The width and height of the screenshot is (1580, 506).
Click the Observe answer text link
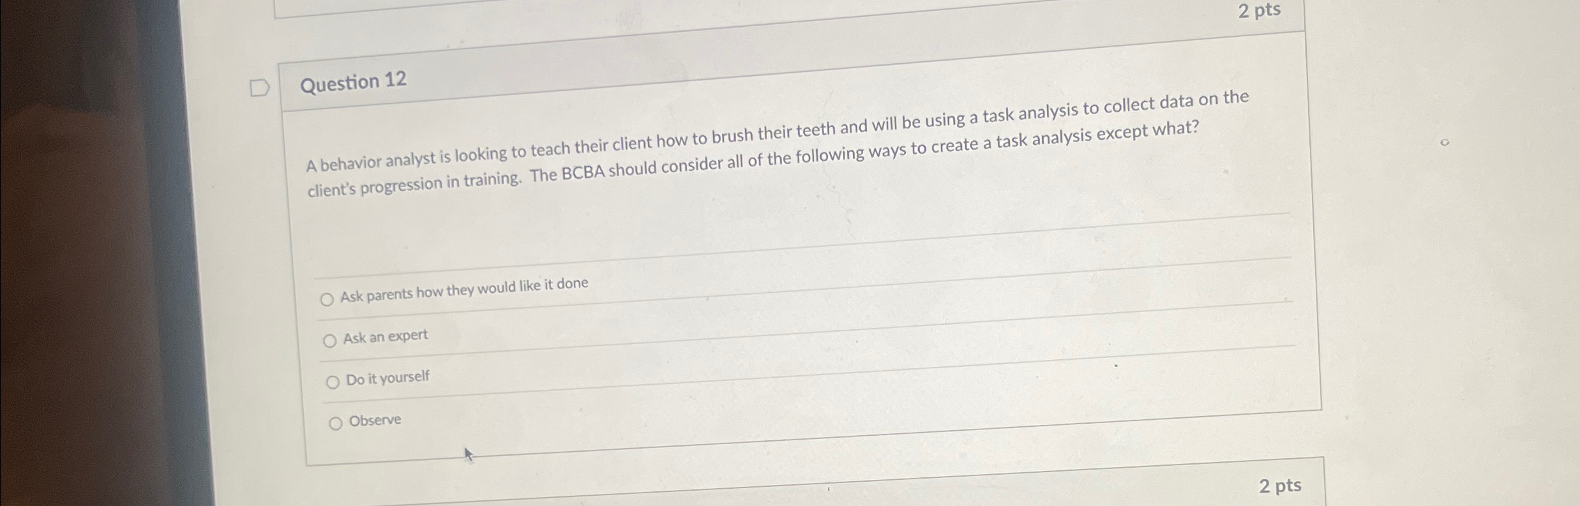375,420
